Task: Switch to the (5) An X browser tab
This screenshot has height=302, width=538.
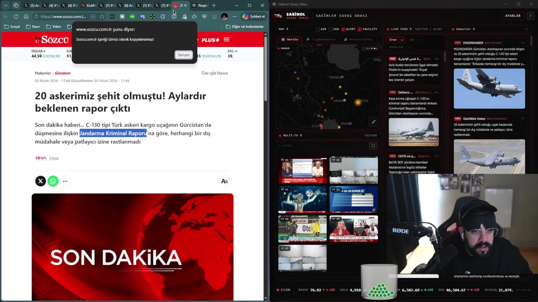Action: tap(32, 5)
